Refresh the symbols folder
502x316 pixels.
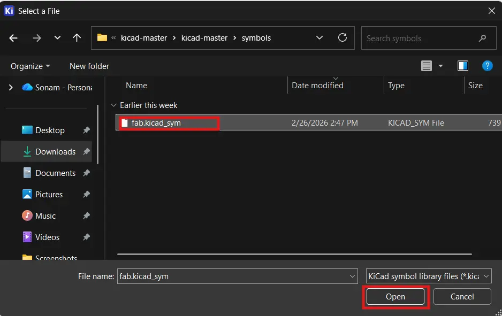click(342, 38)
